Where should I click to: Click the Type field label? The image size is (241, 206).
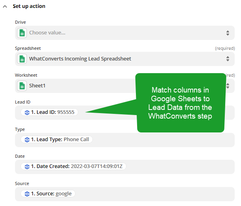(20, 129)
